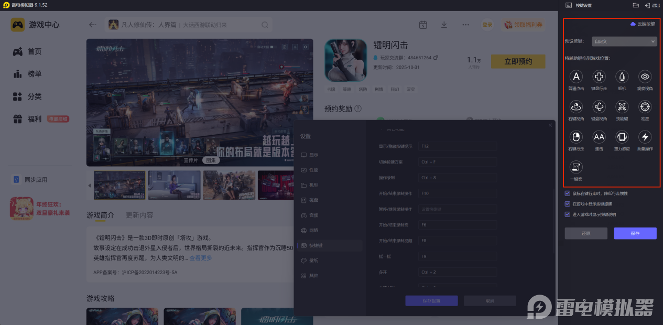
Task: Open the downloads icon in top bar
Action: tap(444, 25)
